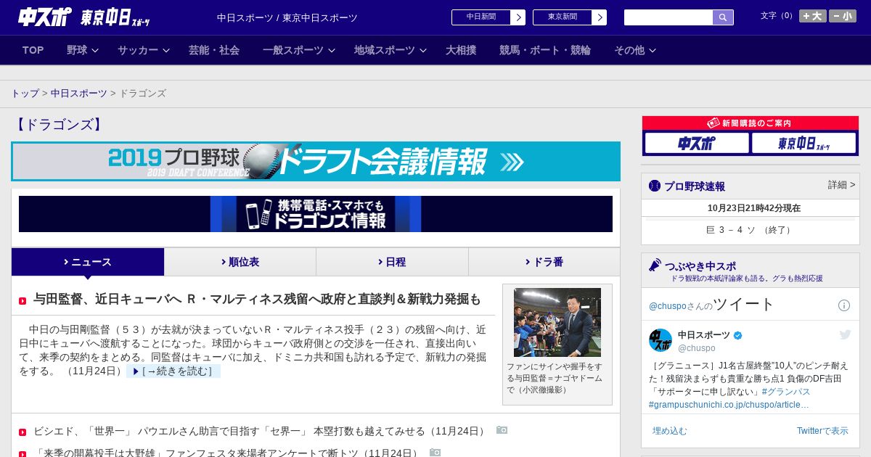Select the 日程 tab
The width and height of the screenshot is (871, 457).
pyautogui.click(x=392, y=262)
